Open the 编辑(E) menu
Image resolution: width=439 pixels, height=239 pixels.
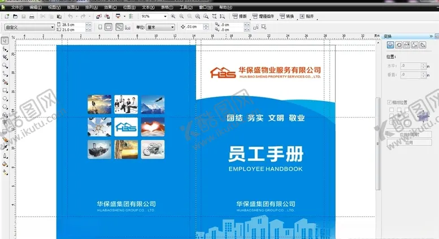coord(36,7)
